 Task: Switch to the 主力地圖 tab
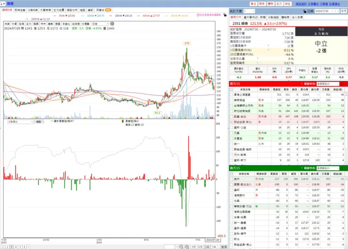[x=59, y=10]
